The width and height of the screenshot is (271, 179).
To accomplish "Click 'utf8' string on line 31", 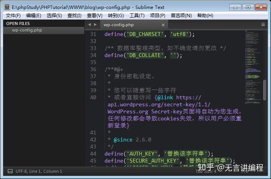I will (x=179, y=34).
